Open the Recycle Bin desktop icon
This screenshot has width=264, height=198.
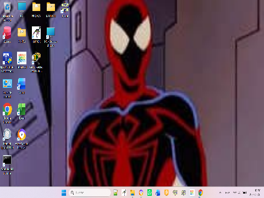pos(7,7)
